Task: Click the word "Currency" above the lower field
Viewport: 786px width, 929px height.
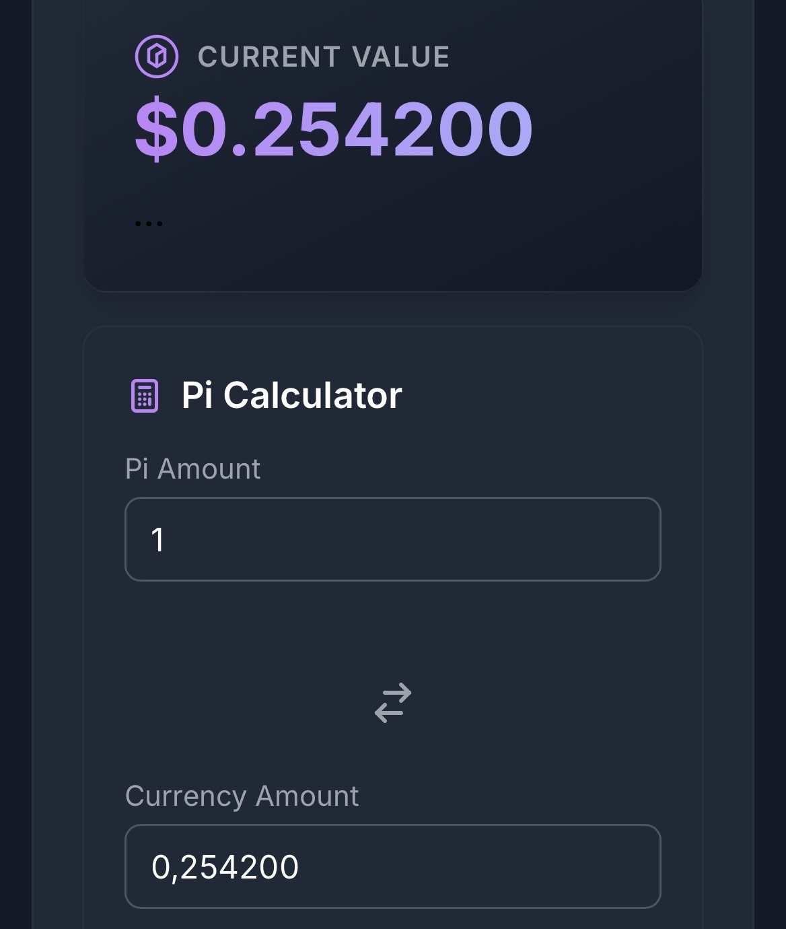Action: (x=186, y=796)
